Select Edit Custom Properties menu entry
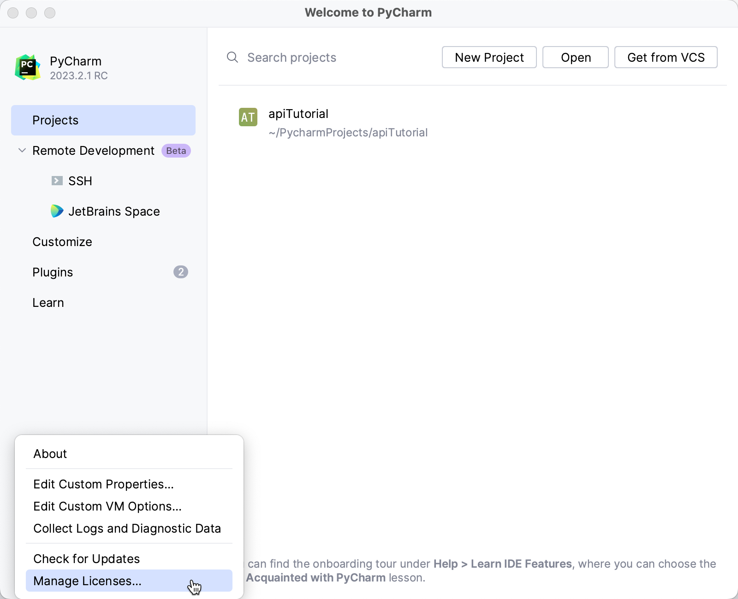The width and height of the screenshot is (738, 599). [x=103, y=484]
